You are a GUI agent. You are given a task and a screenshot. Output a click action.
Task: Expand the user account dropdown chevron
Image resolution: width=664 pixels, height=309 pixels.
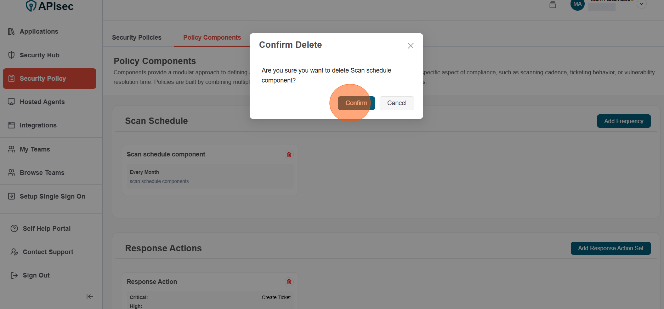[x=641, y=4]
